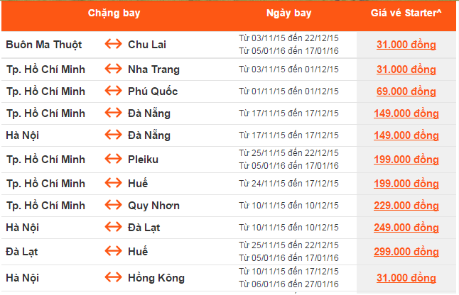Select the arrow between Đà Lạt and Huế
The width and height of the screenshot is (459, 295).
[114, 251]
